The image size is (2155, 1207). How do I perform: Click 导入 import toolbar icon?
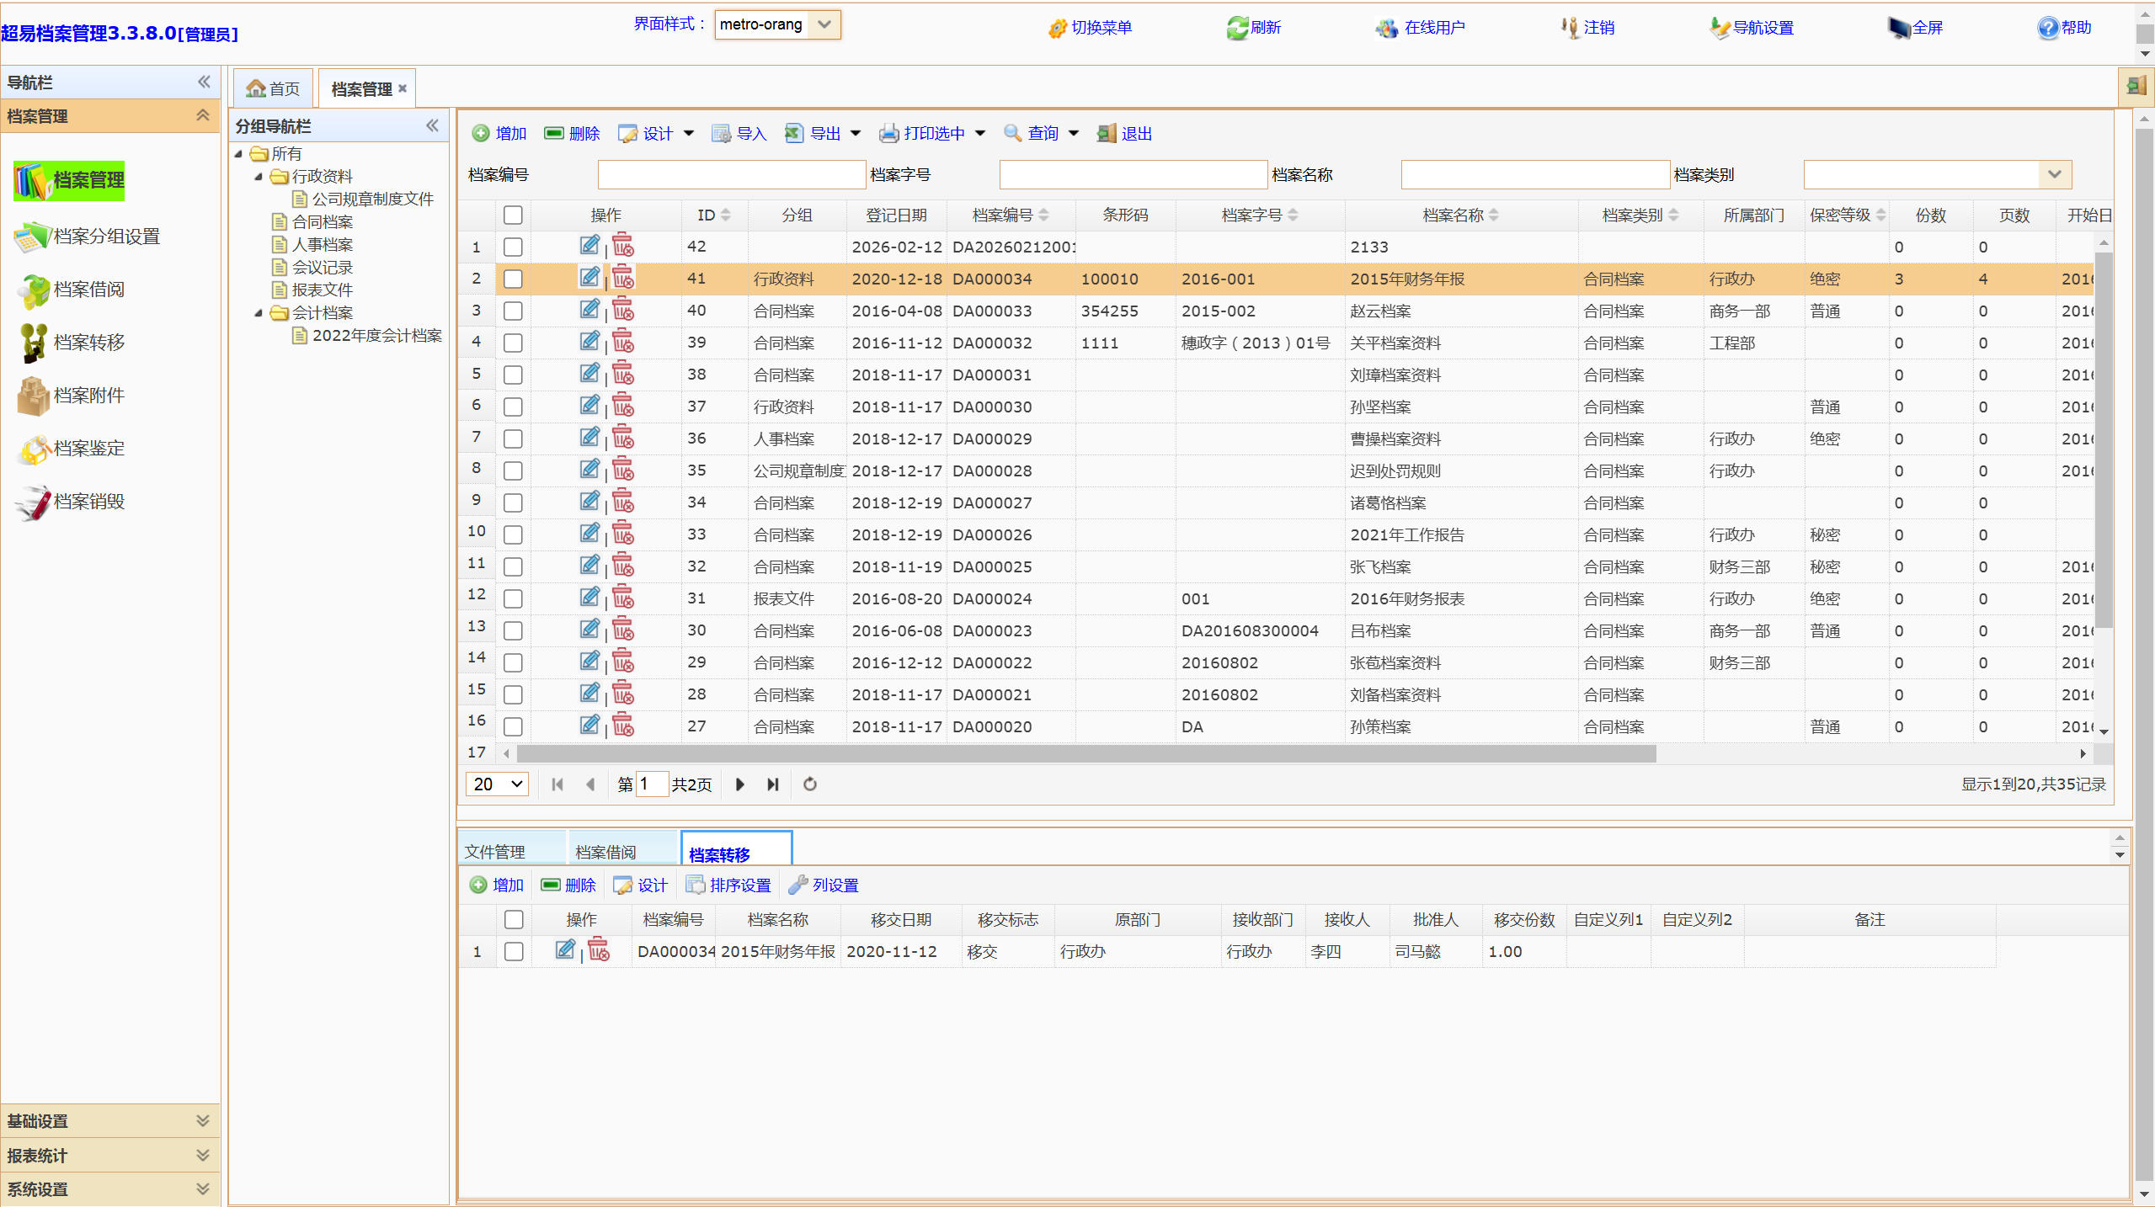coord(721,133)
